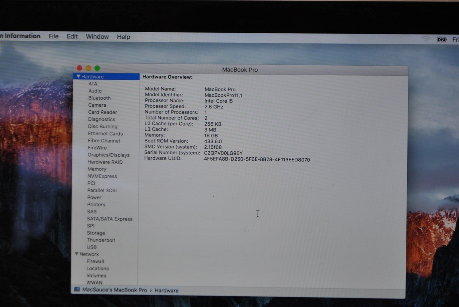Click the L3 Cache value 3 MB
Screen dimensions: 459x307
[x=210, y=130]
